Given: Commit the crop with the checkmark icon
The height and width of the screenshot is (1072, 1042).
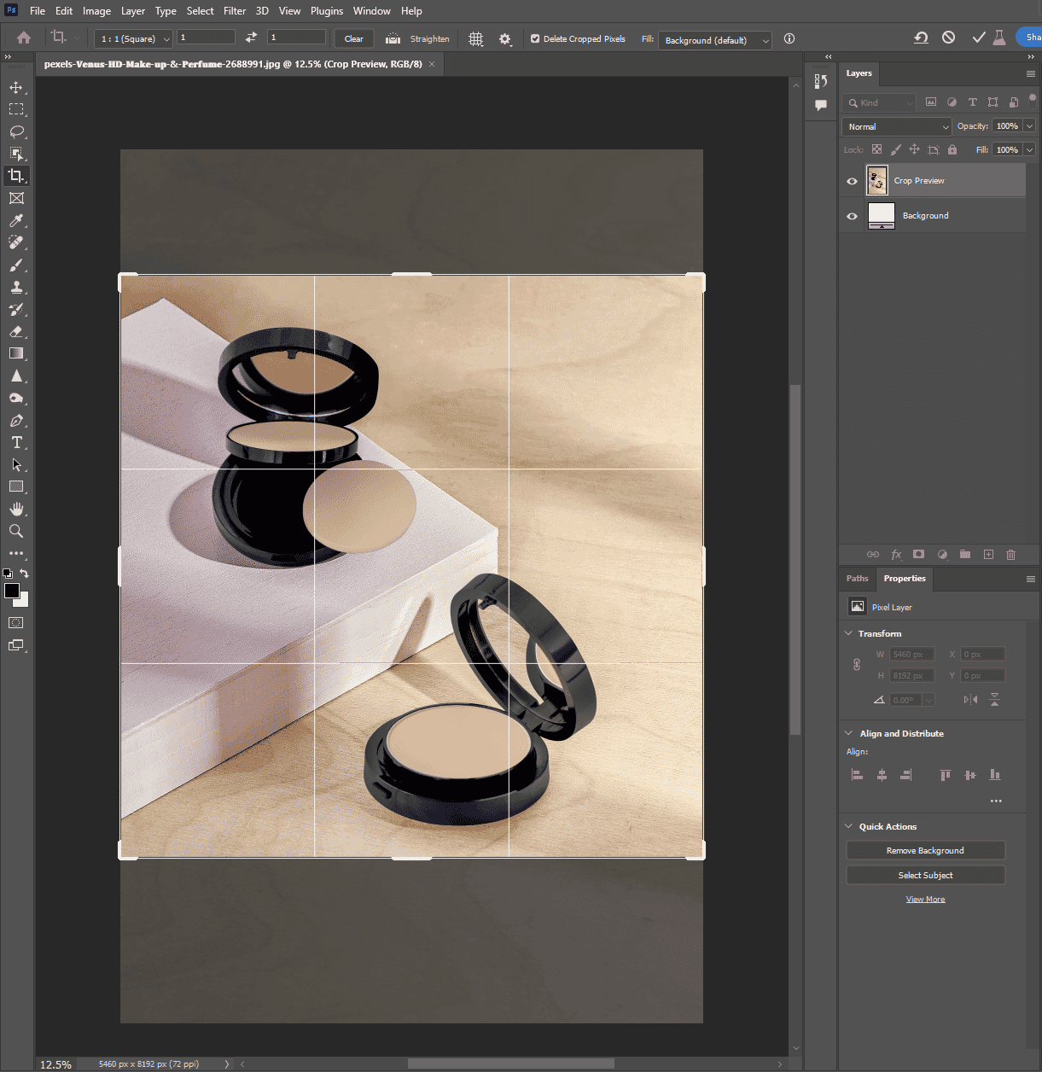Looking at the screenshot, I should click(978, 38).
